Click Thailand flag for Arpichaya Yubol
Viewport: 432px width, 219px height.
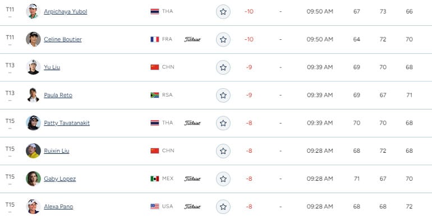point(155,11)
